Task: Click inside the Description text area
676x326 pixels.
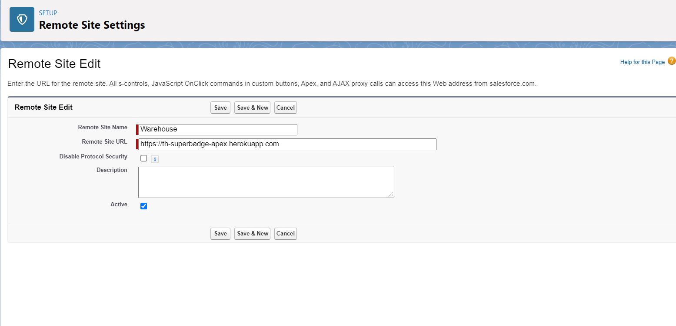Action: coord(266,182)
